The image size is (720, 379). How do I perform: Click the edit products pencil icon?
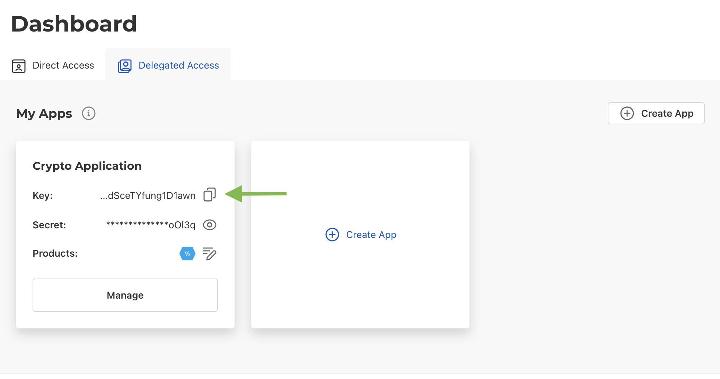(210, 254)
